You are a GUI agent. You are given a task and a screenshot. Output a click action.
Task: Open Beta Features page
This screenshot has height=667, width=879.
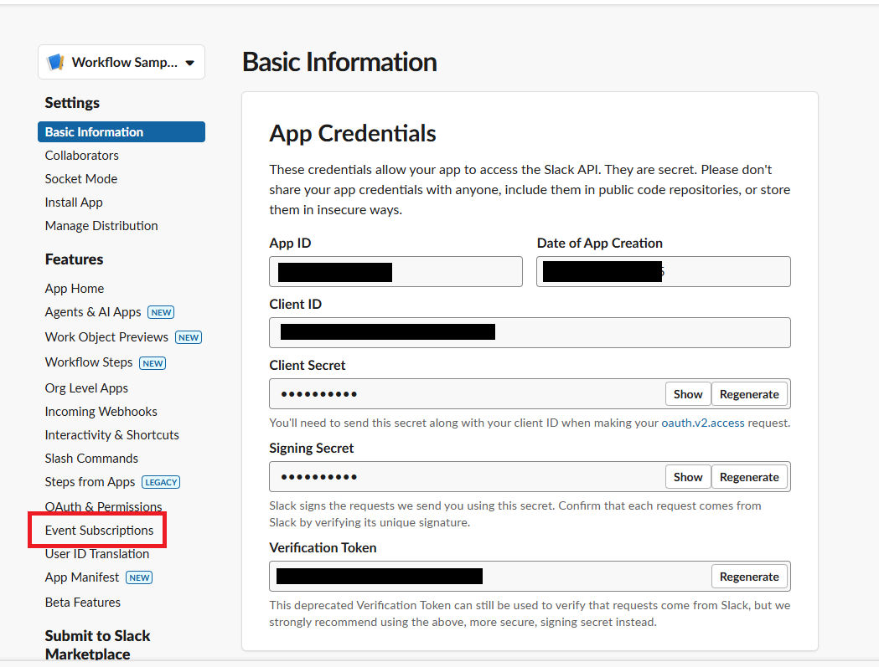(x=82, y=603)
